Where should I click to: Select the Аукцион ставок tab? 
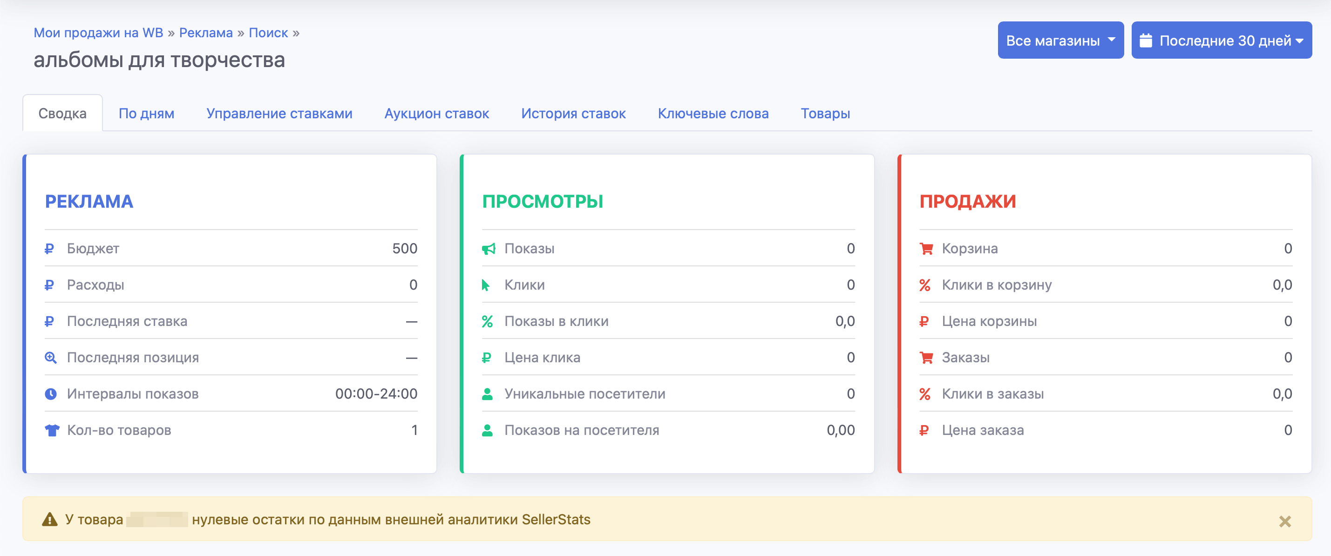point(437,113)
